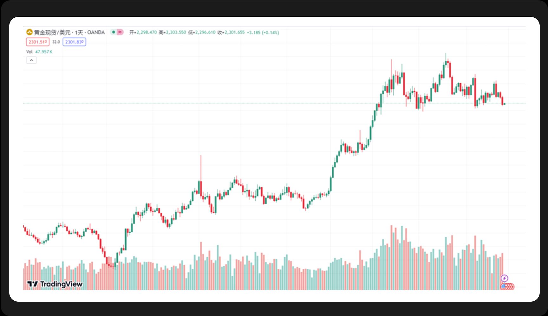548x316 pixels.
Task: Click the Vol value 47.957K
Action: pyautogui.click(x=44, y=52)
